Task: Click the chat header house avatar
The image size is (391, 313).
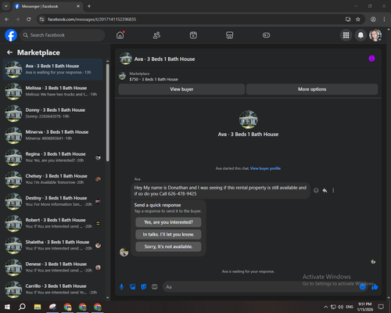Action: tap(126, 59)
